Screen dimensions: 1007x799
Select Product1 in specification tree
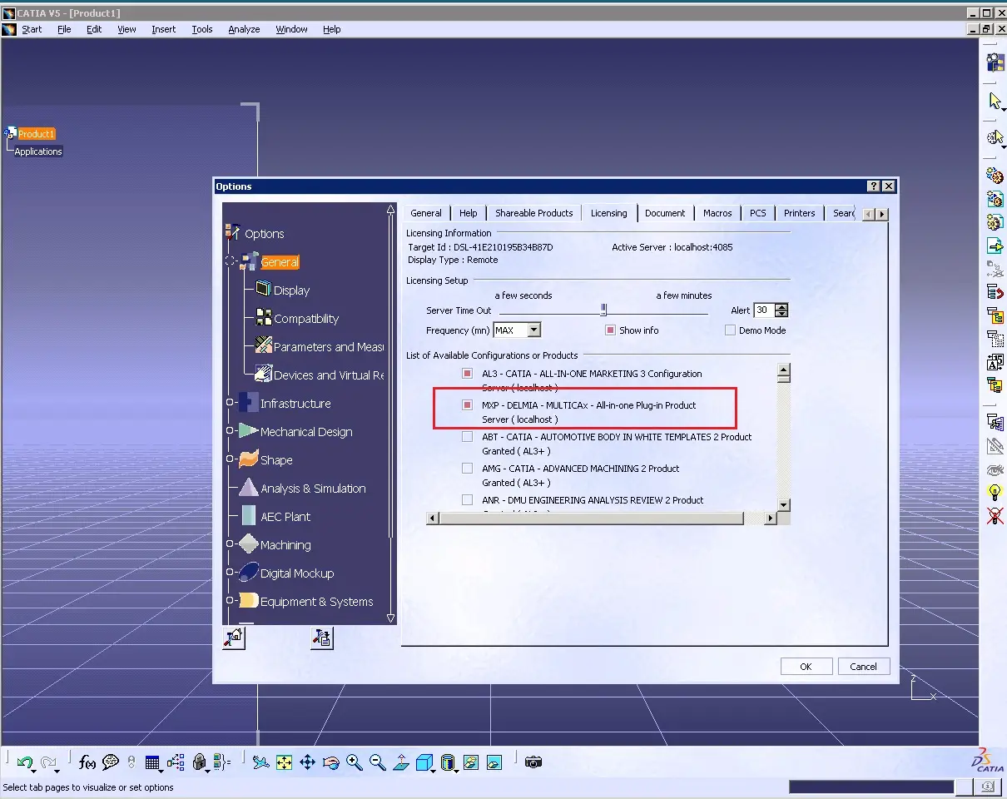37,134
